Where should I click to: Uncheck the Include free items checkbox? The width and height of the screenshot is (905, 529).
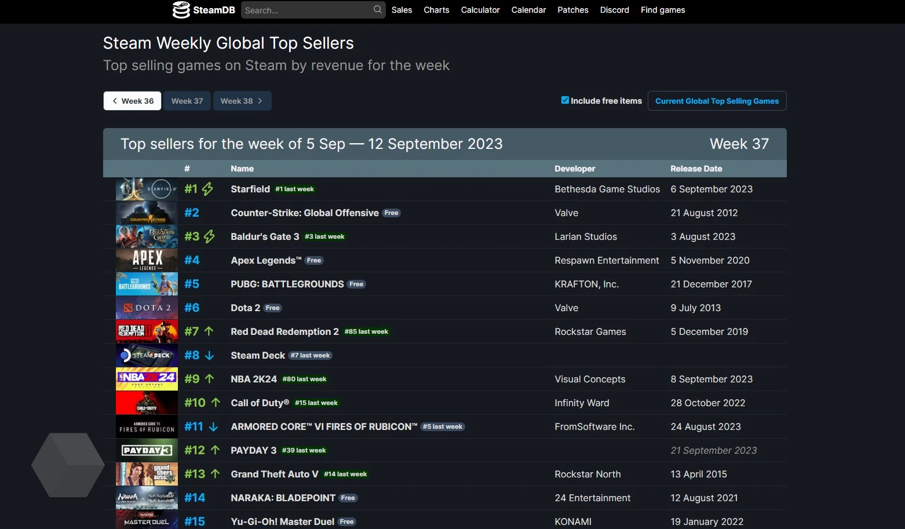click(x=565, y=100)
